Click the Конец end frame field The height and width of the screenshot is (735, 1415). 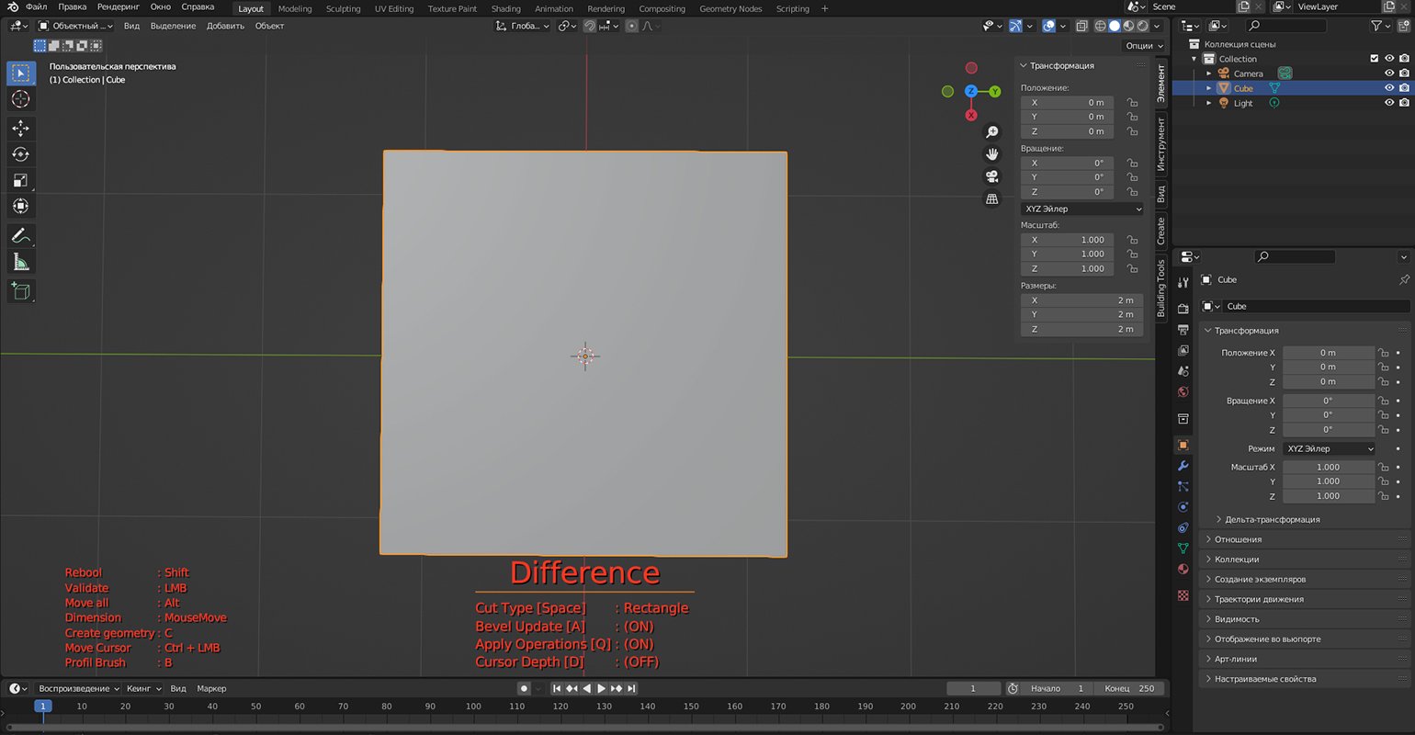[x=1130, y=688]
